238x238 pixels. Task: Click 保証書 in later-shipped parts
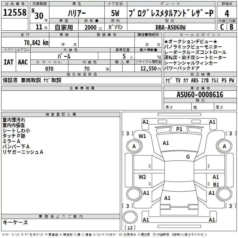tap(10, 80)
